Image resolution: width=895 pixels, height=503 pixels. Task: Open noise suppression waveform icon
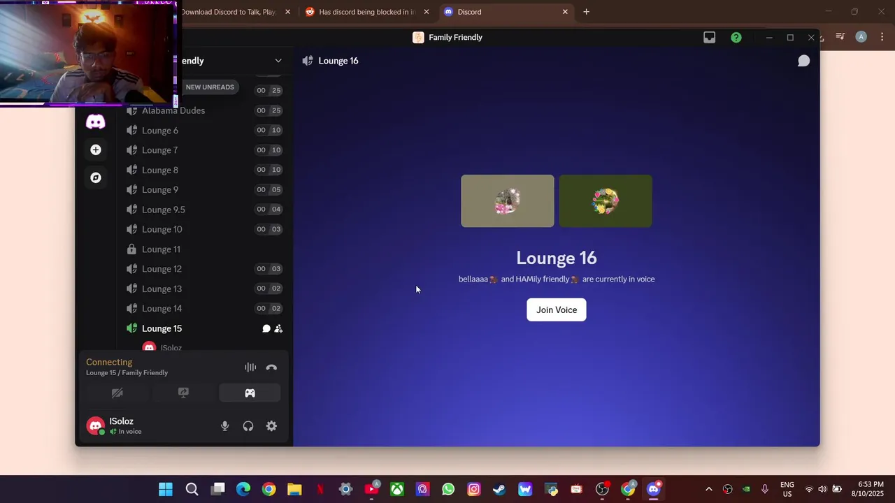pos(250,367)
